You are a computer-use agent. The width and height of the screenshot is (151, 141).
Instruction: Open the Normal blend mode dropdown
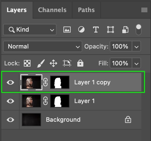click(x=43, y=46)
